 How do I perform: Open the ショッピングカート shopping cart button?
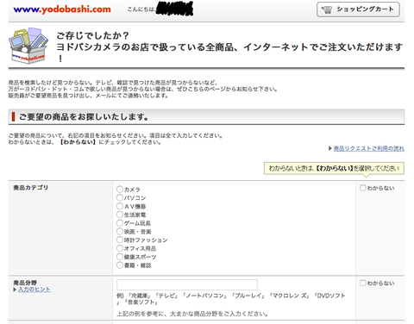click(358, 9)
